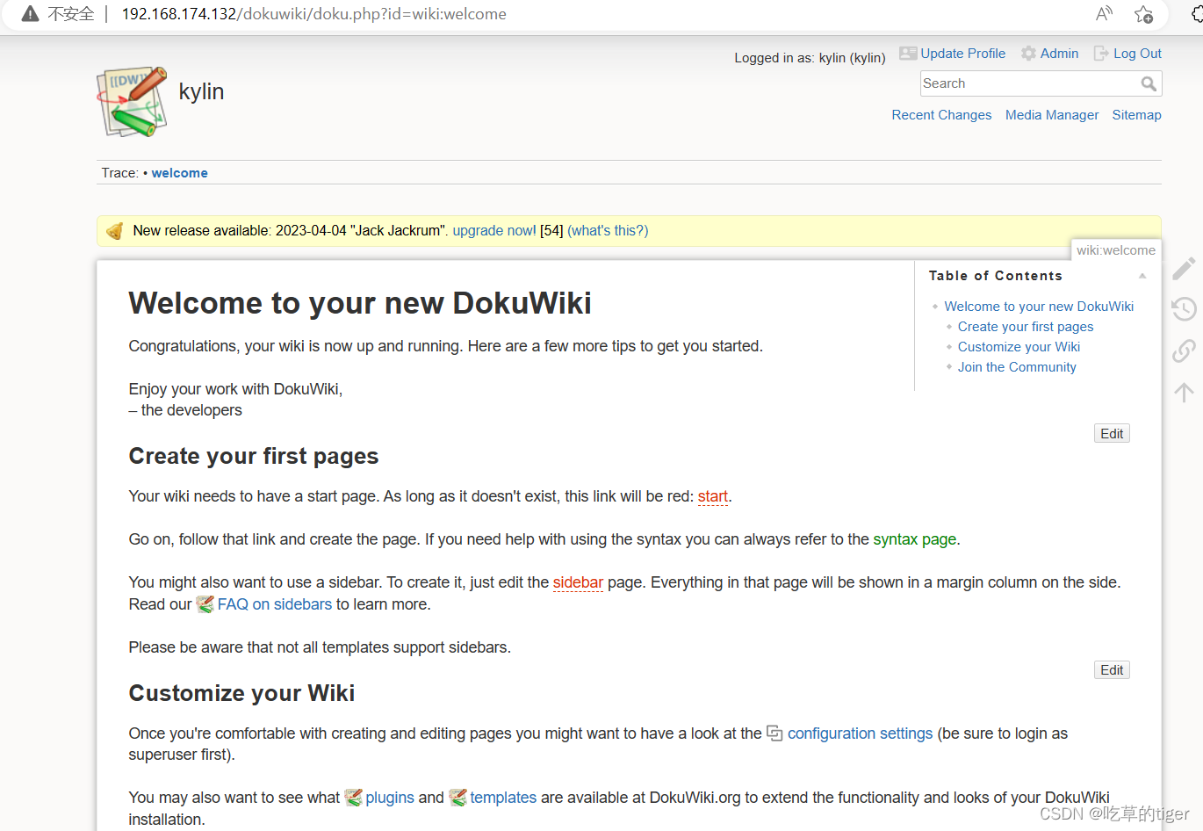Add page to favorites star icon
The width and height of the screenshot is (1203, 831).
(1143, 14)
